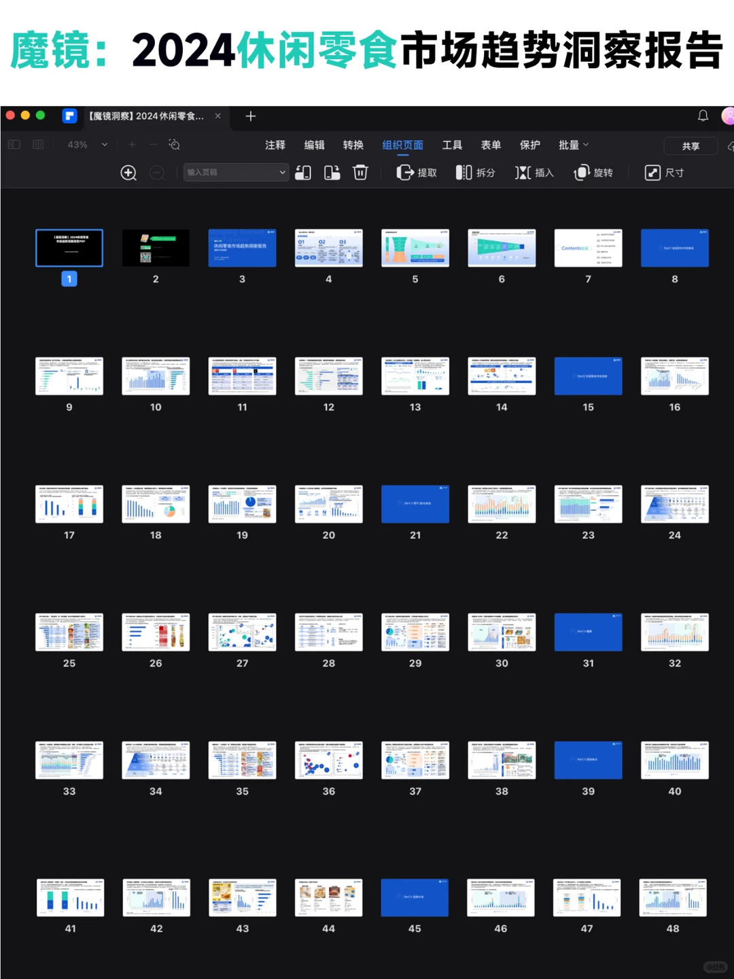This screenshot has width=734, height=979.
Task: Click the user profile avatar
Action: (727, 116)
